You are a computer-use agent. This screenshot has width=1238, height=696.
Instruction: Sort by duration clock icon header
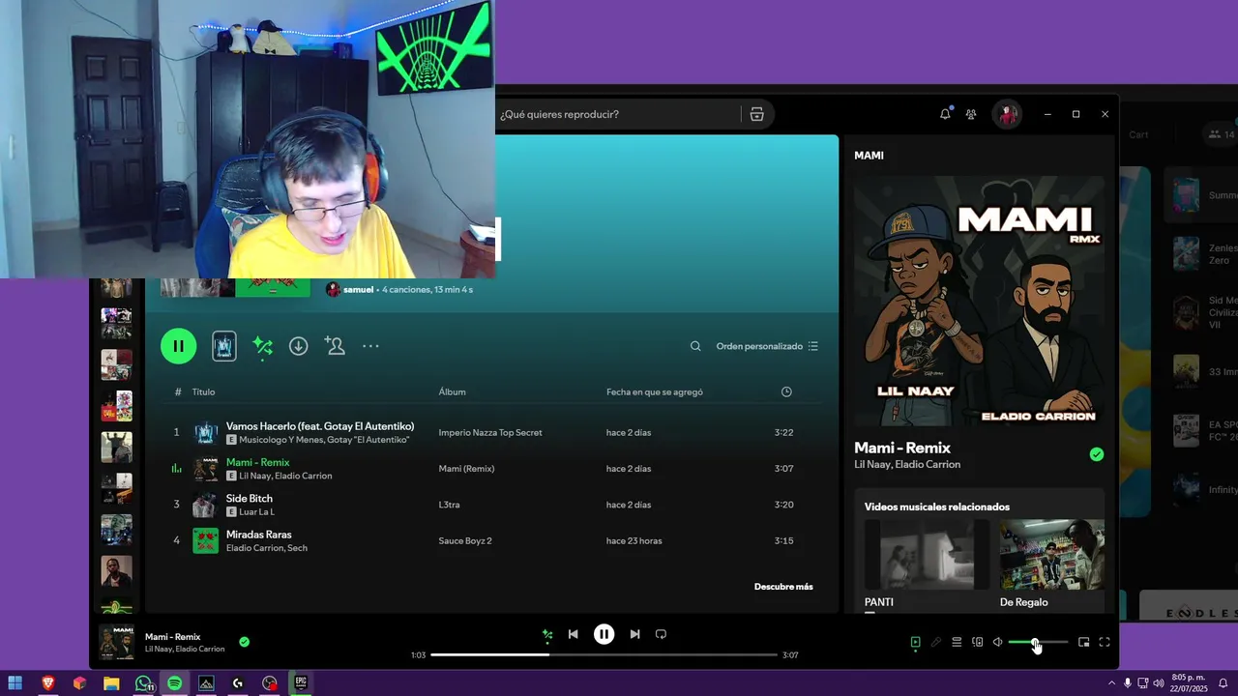786,391
